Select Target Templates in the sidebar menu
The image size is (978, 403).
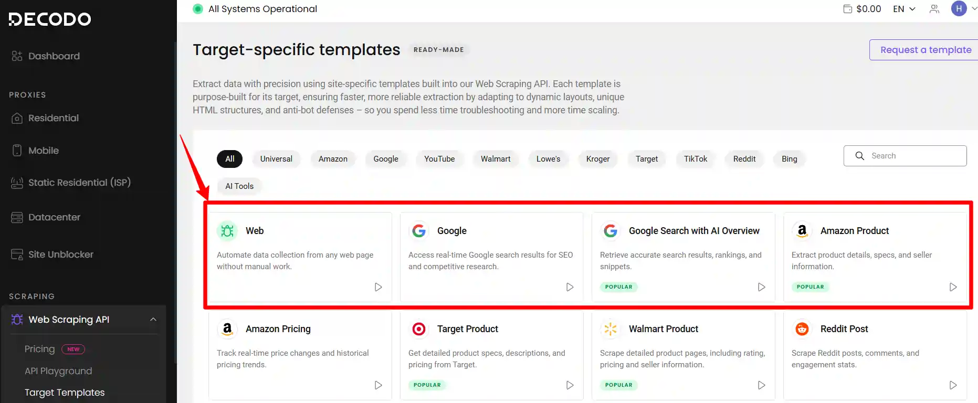[x=65, y=393]
